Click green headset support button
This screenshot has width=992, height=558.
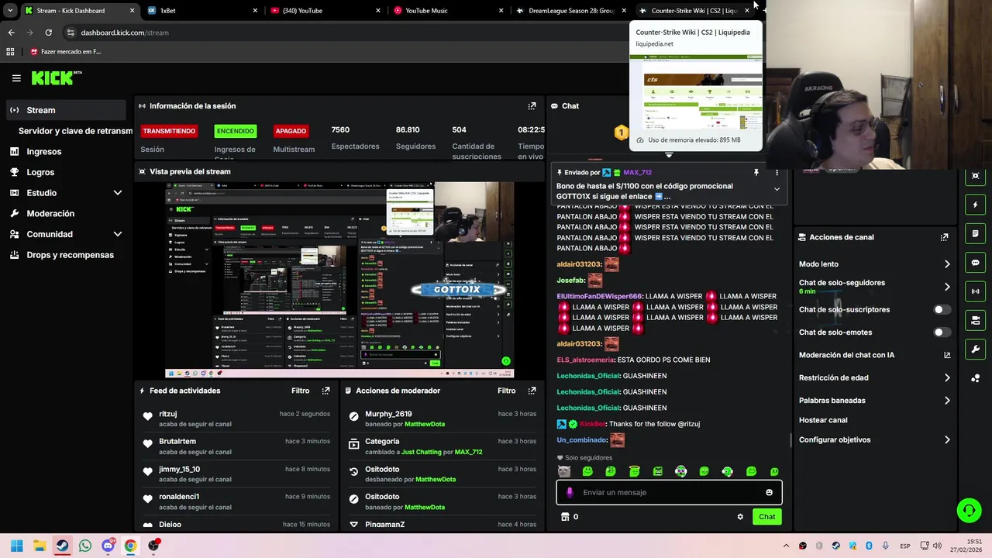pos(969,510)
